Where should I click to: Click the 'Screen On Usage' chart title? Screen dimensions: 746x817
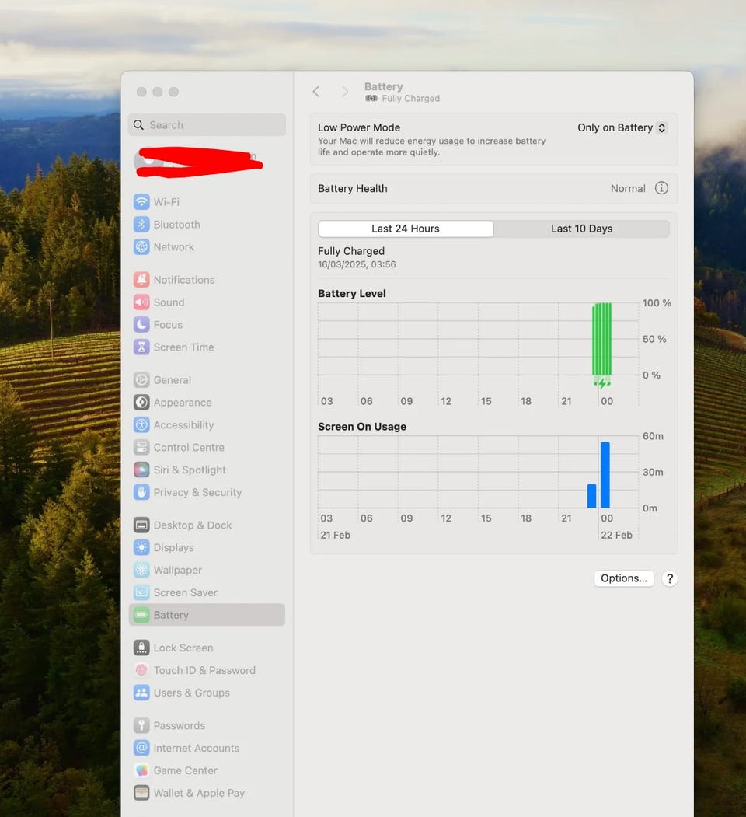click(x=362, y=426)
